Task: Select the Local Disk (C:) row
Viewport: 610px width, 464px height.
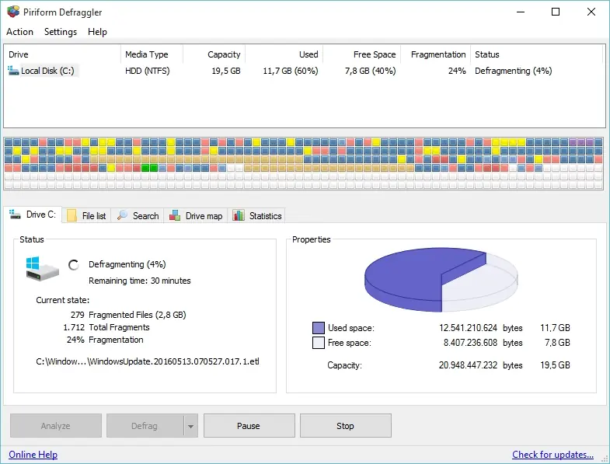Action: [x=305, y=71]
